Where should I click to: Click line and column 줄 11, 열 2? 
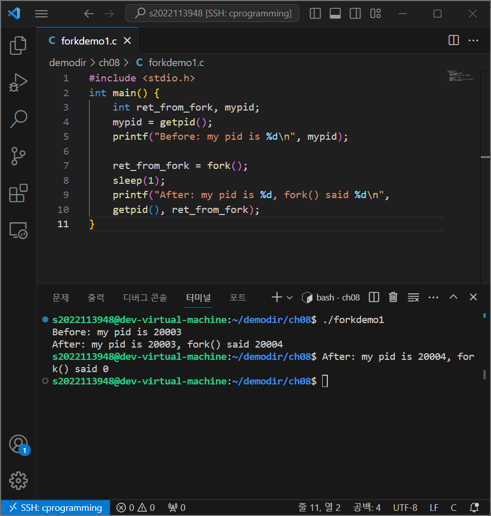tap(319, 507)
